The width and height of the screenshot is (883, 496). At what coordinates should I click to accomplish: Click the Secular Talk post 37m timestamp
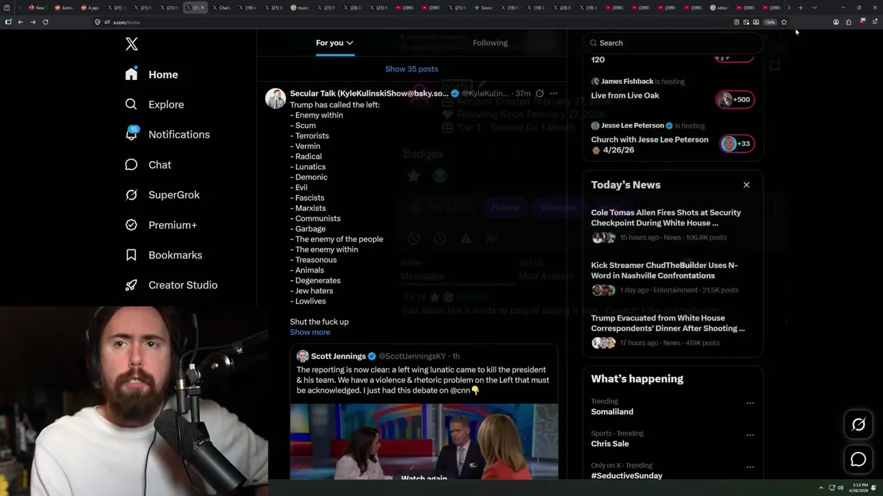click(523, 93)
